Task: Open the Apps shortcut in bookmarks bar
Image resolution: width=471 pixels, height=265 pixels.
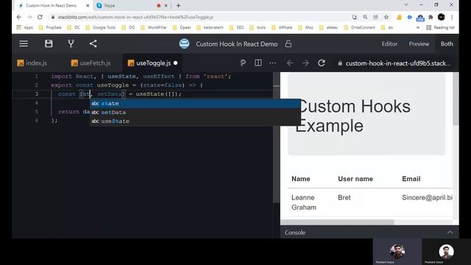Action: pyautogui.click(x=25, y=27)
